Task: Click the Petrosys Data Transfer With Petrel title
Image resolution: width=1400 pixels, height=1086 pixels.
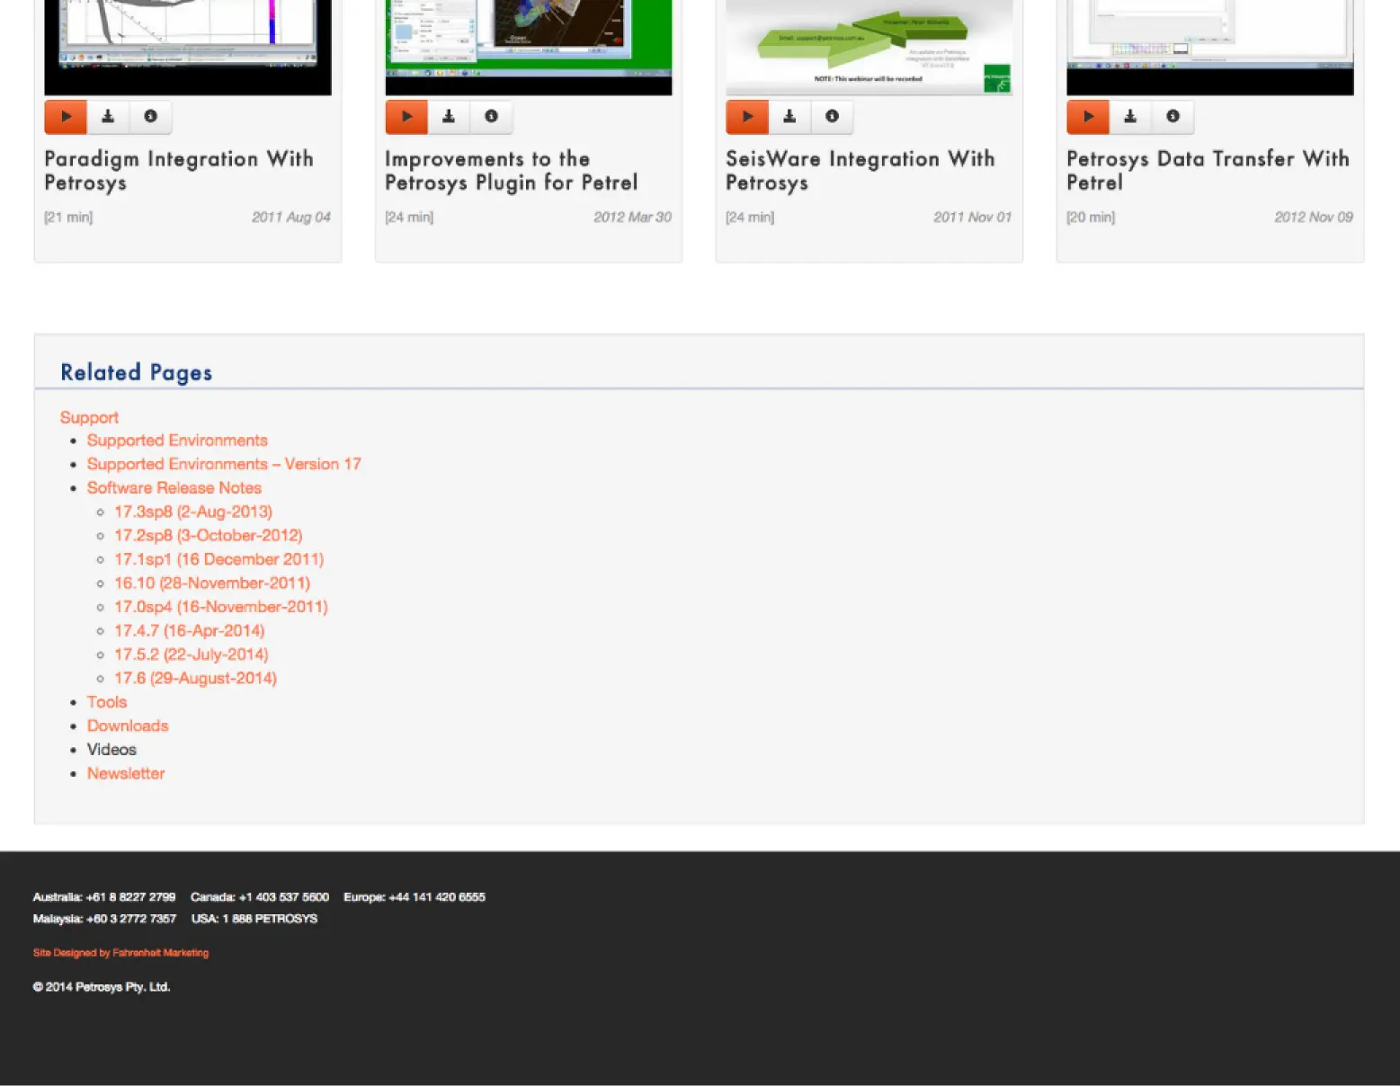Action: (1208, 171)
